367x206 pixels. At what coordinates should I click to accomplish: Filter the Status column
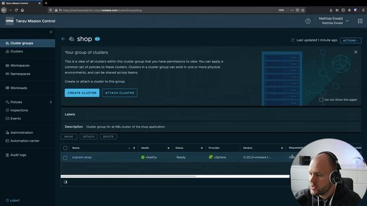pos(201,148)
